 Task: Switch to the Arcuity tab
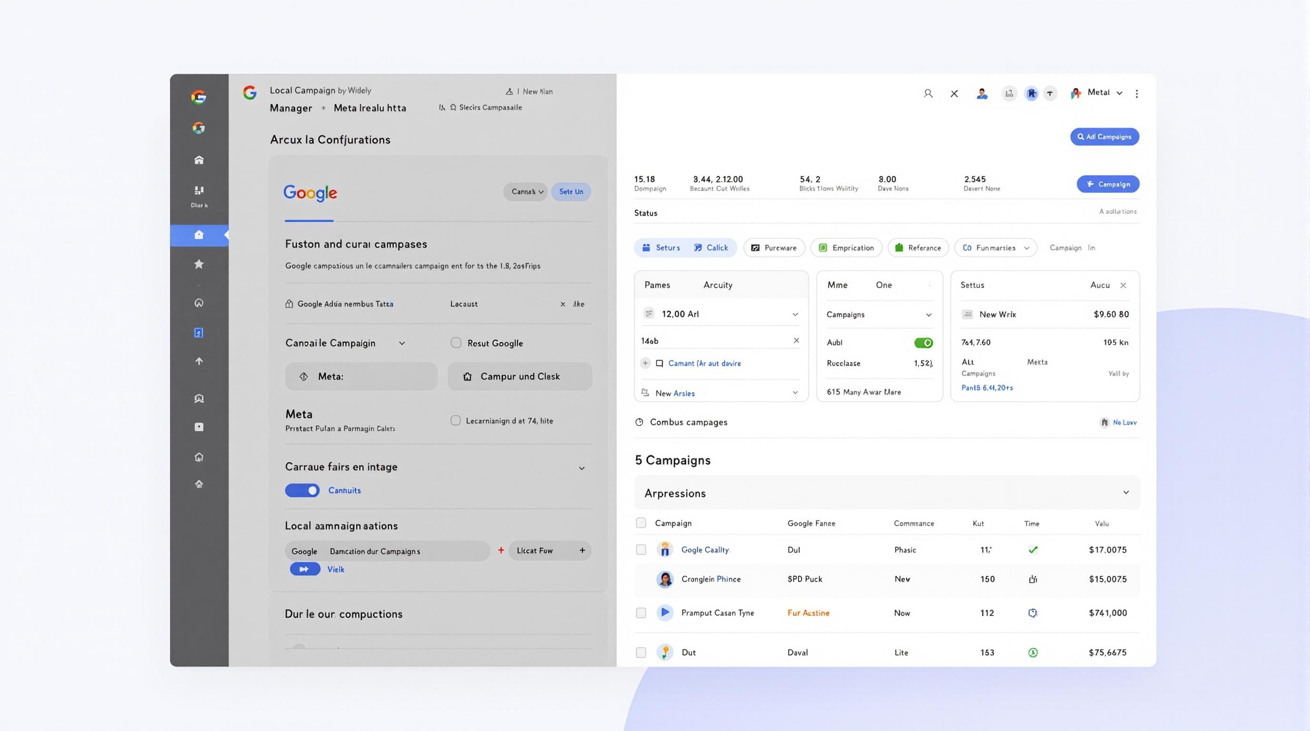717,285
